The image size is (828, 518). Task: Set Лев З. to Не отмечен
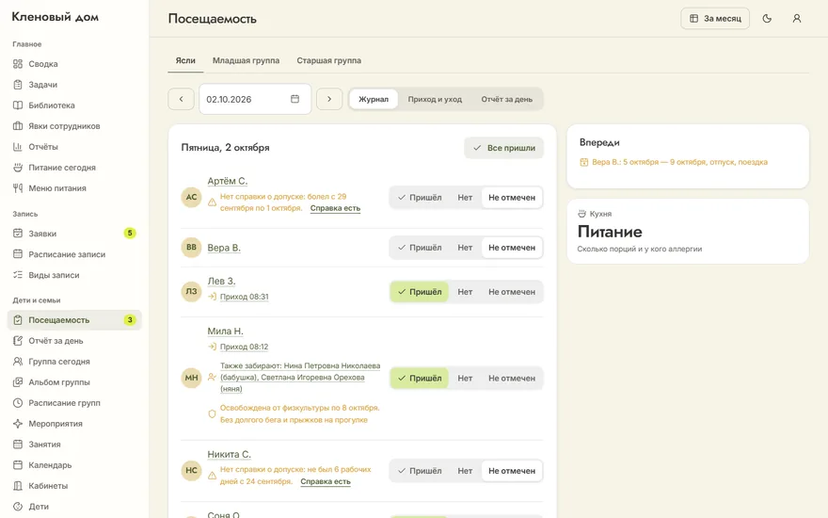point(512,292)
